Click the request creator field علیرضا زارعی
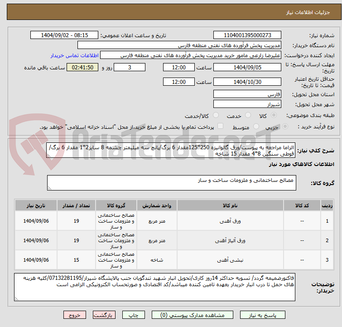This screenshot has width=342, height=327. click(191, 55)
